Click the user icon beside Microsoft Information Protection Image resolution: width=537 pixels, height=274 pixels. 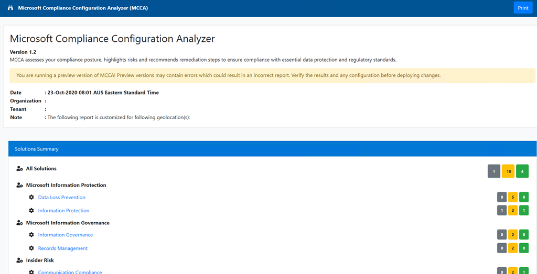(19, 185)
